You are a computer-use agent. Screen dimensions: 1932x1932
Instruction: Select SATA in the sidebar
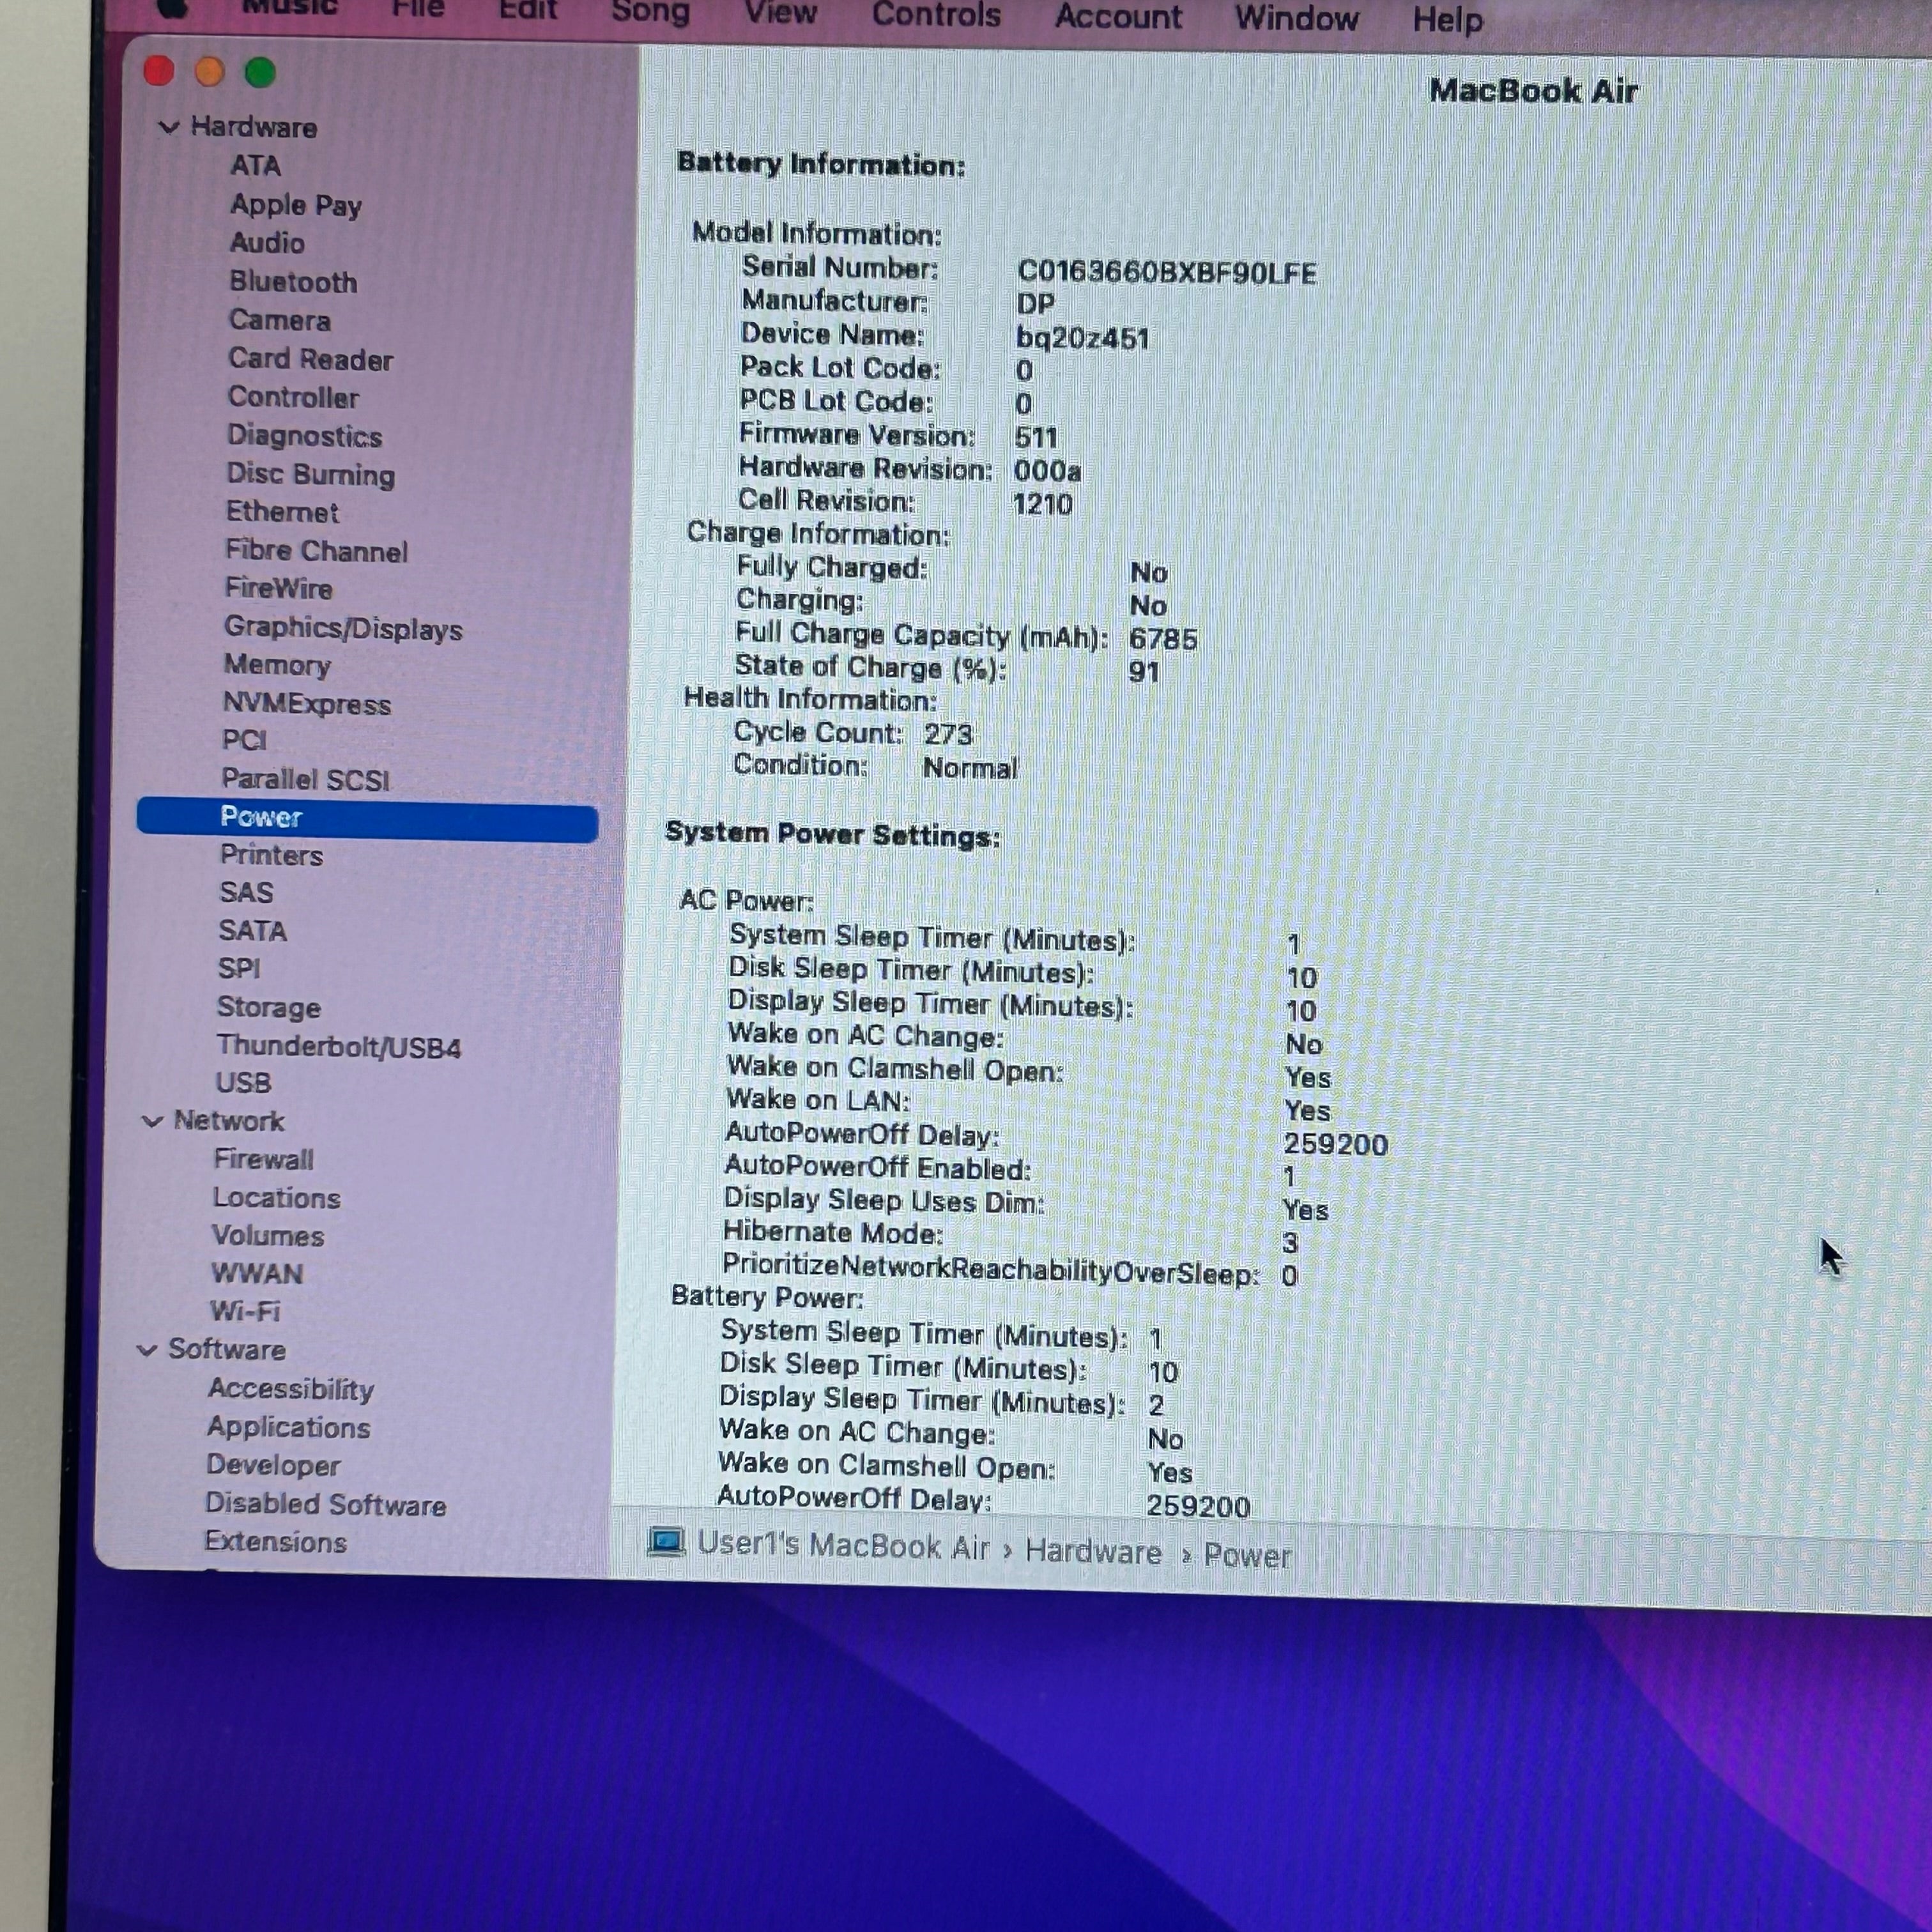coord(252,931)
